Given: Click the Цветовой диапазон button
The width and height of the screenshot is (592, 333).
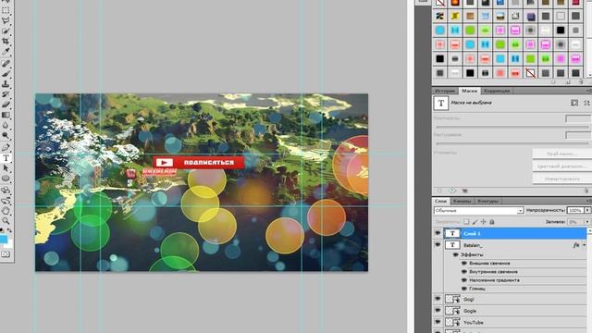Looking at the screenshot, I should pyautogui.click(x=562, y=166).
